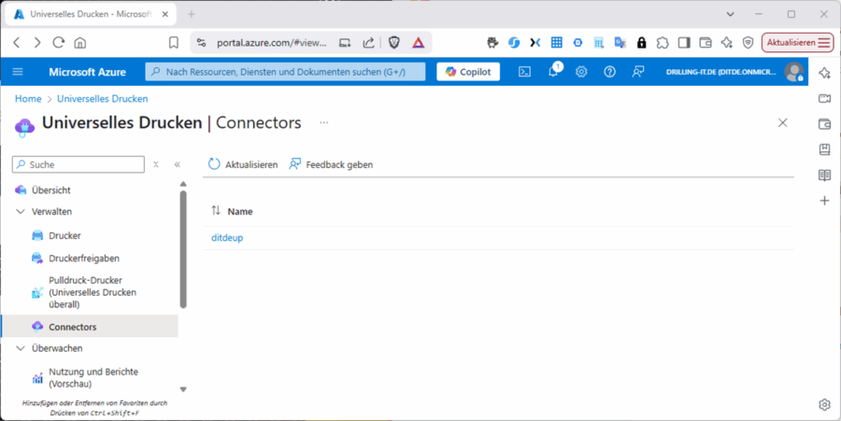This screenshot has height=421, width=841.
Task: Open side panel settings gear at bottom right
Action: (825, 404)
